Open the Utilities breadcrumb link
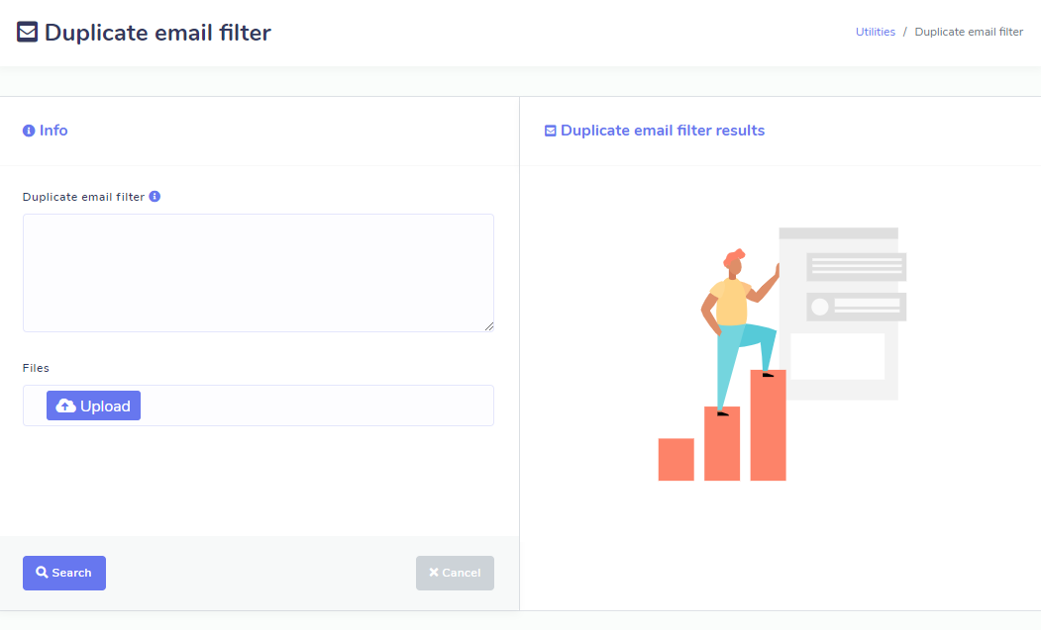Screen dimensions: 1041x630 (x=875, y=32)
